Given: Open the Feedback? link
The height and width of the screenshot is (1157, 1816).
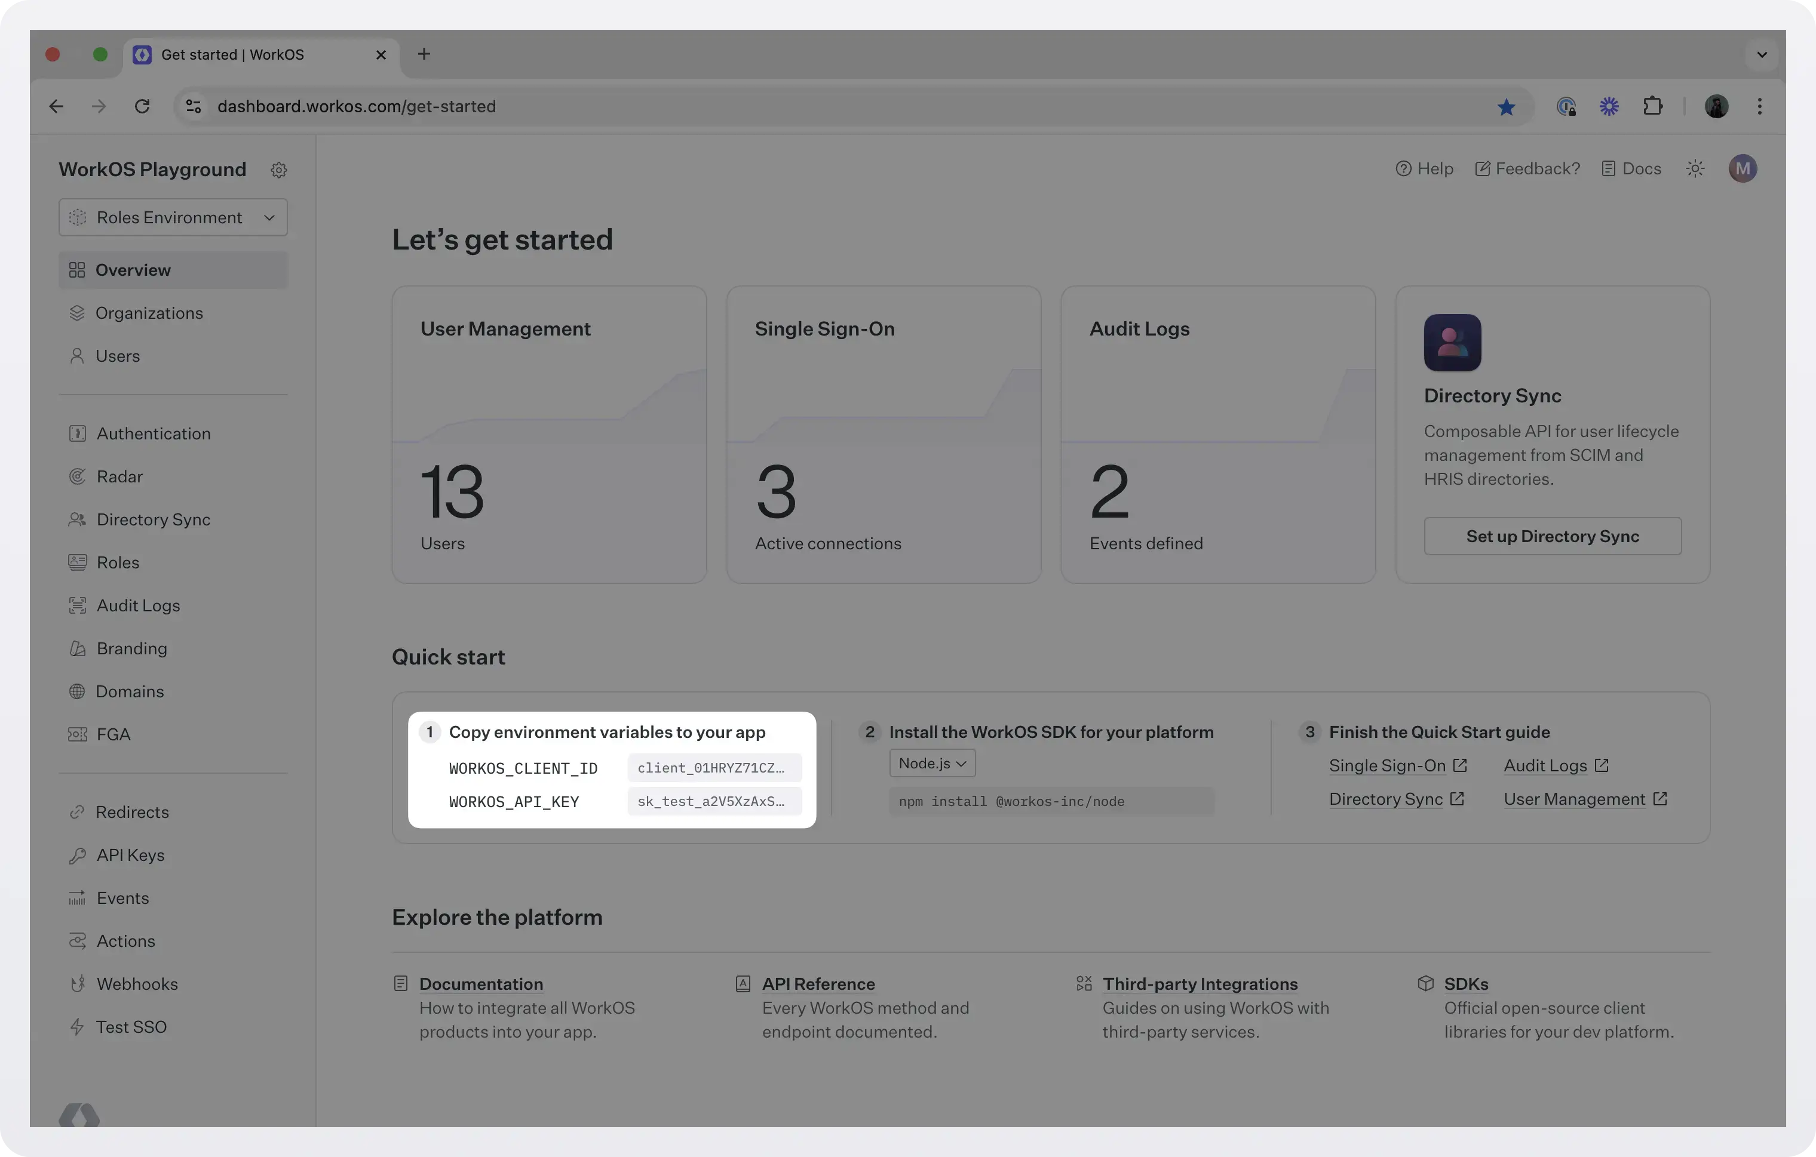Looking at the screenshot, I should (1527, 169).
